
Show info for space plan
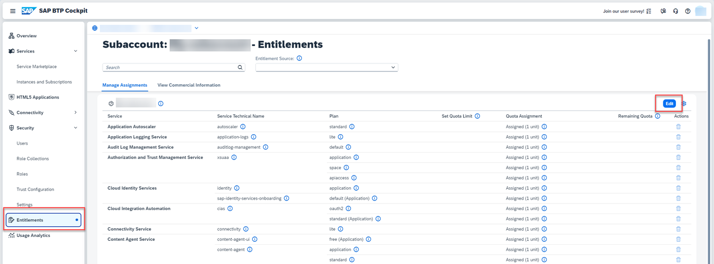coord(346,167)
